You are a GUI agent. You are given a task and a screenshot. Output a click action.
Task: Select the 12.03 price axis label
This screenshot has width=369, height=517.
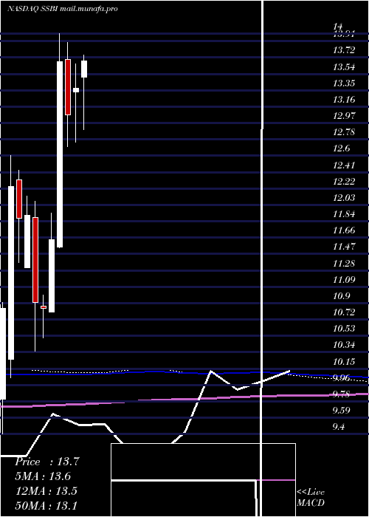(344, 198)
